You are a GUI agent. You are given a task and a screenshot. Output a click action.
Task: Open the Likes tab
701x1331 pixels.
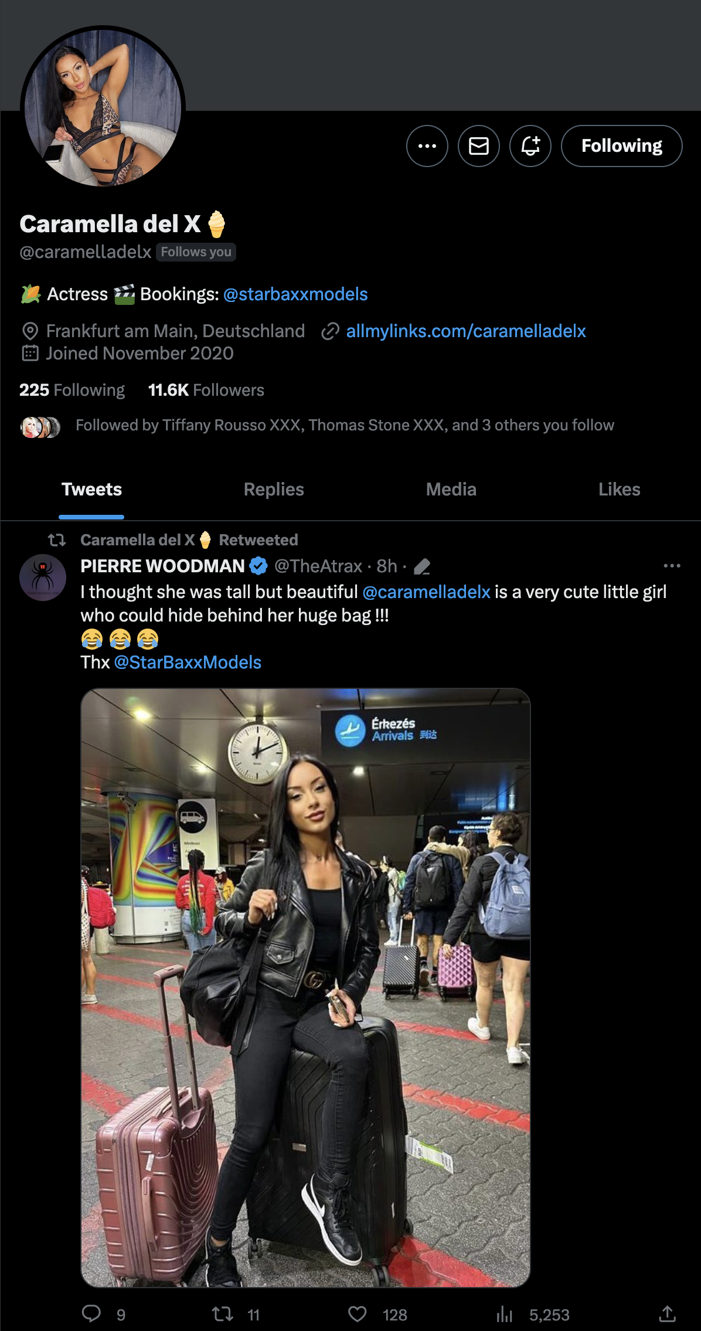619,490
